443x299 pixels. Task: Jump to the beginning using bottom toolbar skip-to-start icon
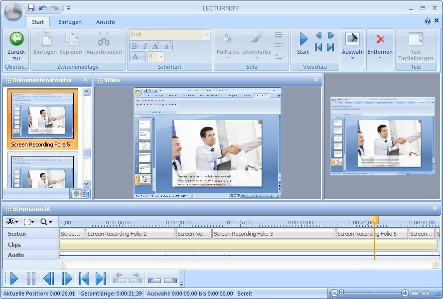pos(84,279)
